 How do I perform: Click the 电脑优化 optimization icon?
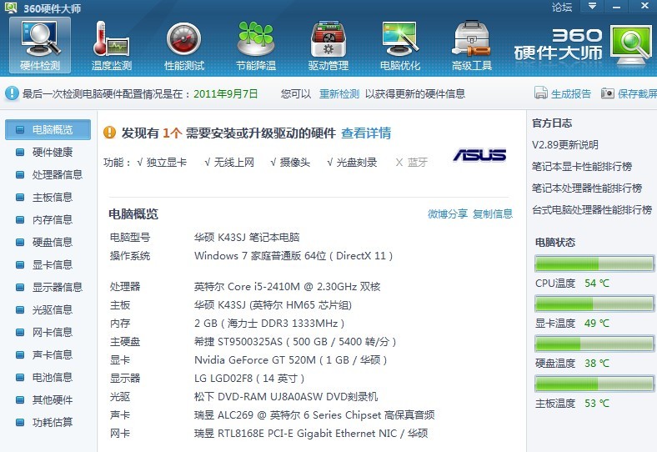pyautogui.click(x=400, y=44)
